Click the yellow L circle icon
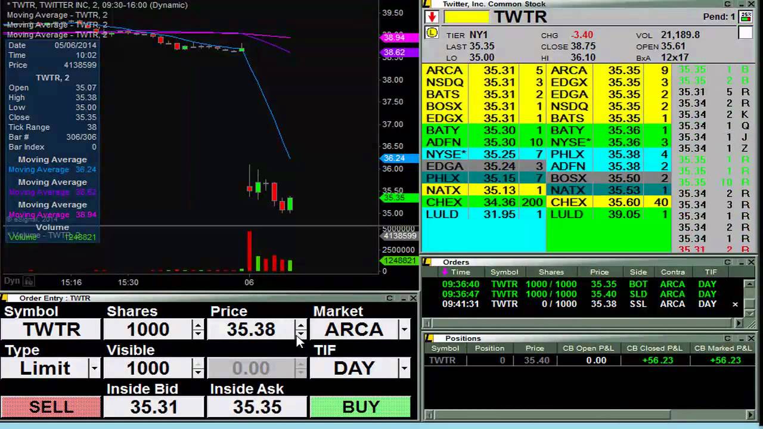763x429 pixels. coord(432,33)
